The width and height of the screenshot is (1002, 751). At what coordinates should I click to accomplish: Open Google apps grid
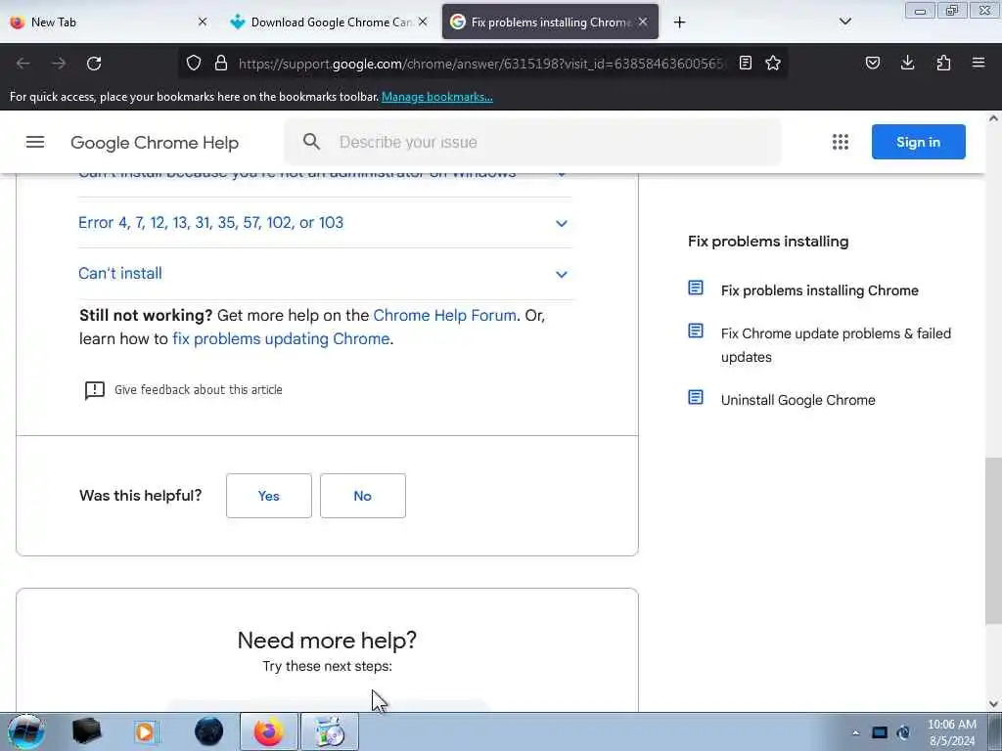pos(841,142)
